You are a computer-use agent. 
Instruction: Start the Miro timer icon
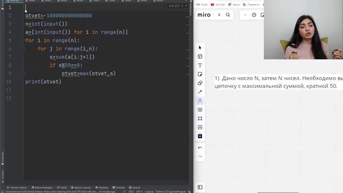click(x=254, y=15)
